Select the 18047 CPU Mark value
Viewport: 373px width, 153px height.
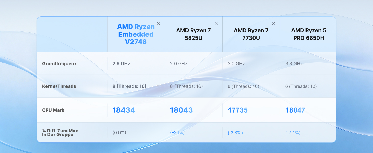(x=295, y=110)
